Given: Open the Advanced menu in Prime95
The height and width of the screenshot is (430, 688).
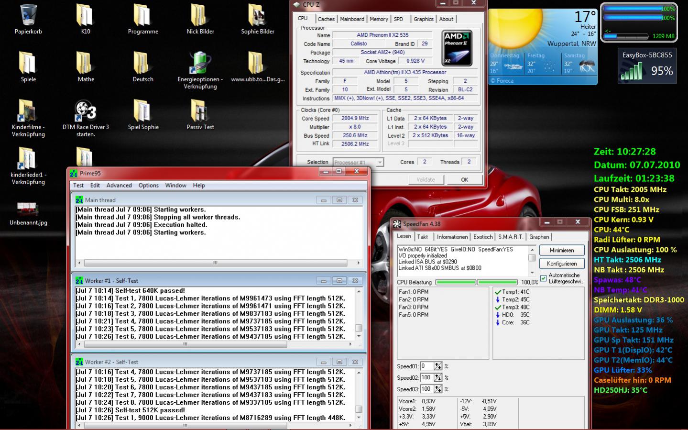Looking at the screenshot, I should click(x=119, y=185).
